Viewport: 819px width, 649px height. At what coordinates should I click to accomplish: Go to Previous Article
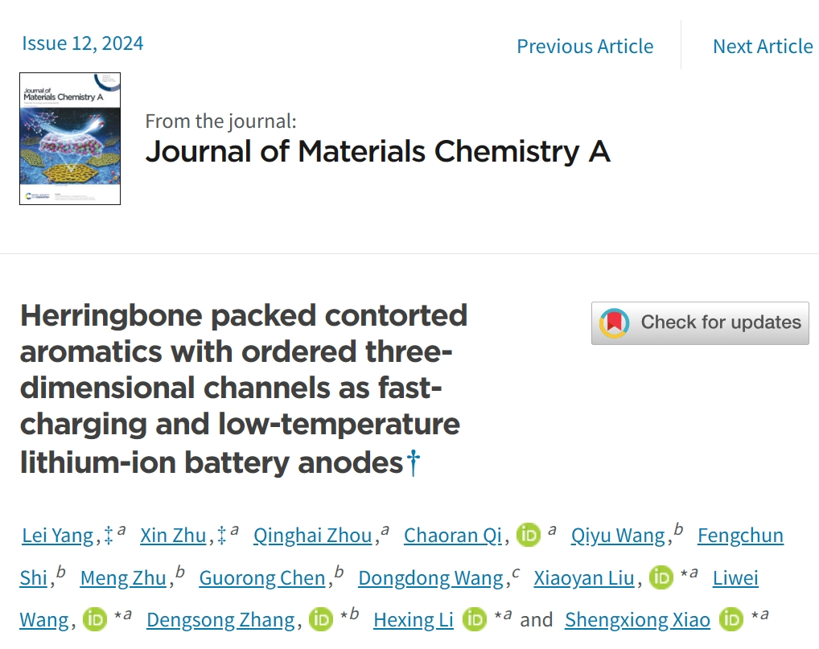tap(585, 46)
